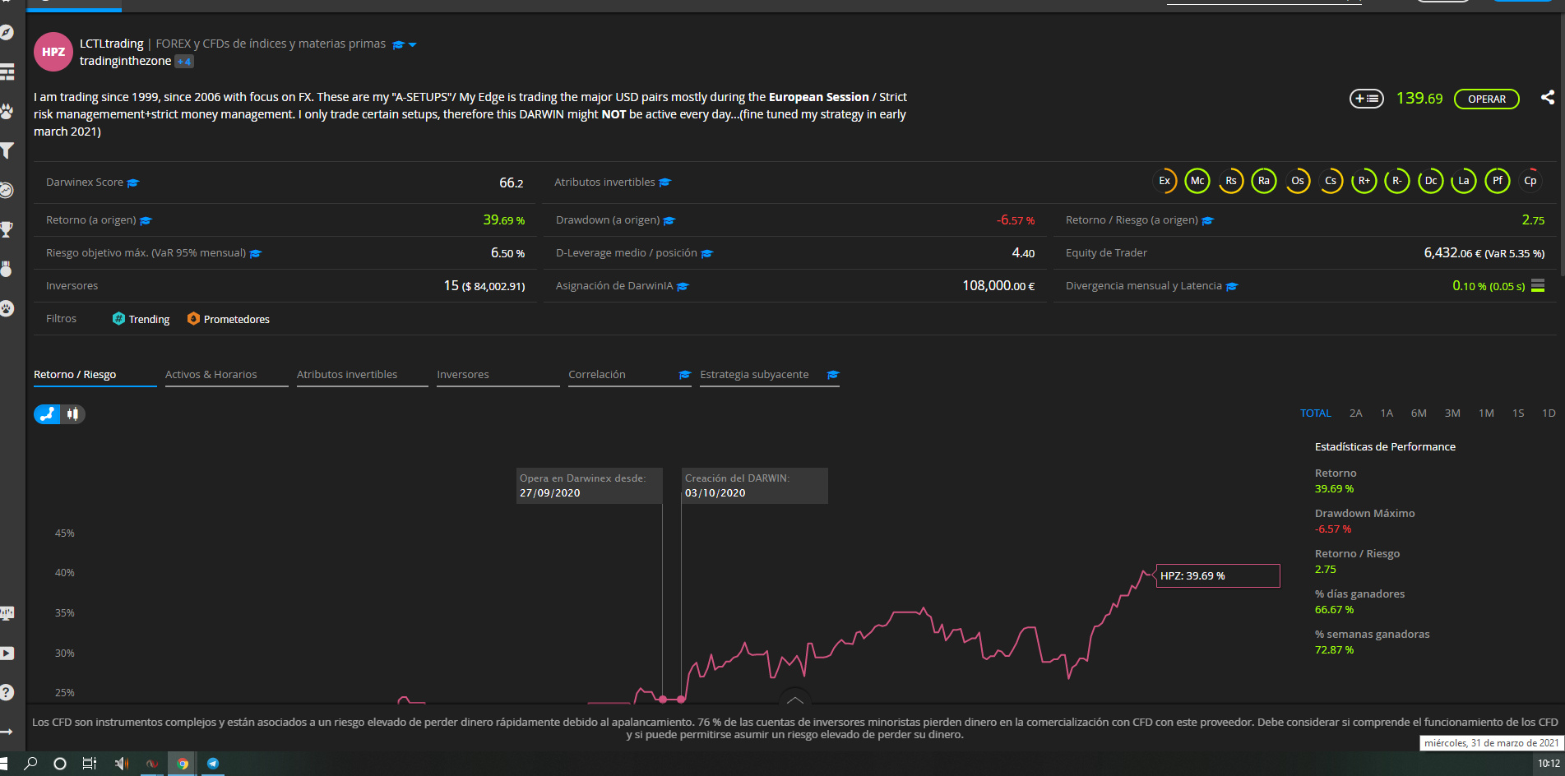Viewport: 1565px width, 776px height.
Task: Click the video play icon in sidebar
Action: pyautogui.click(x=7, y=654)
